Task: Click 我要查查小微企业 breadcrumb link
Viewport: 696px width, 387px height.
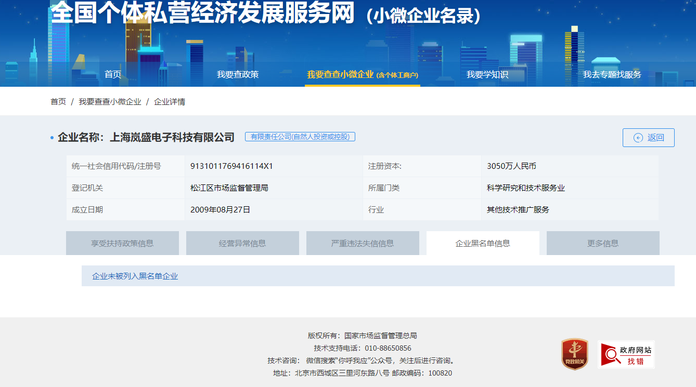Action: pos(110,102)
